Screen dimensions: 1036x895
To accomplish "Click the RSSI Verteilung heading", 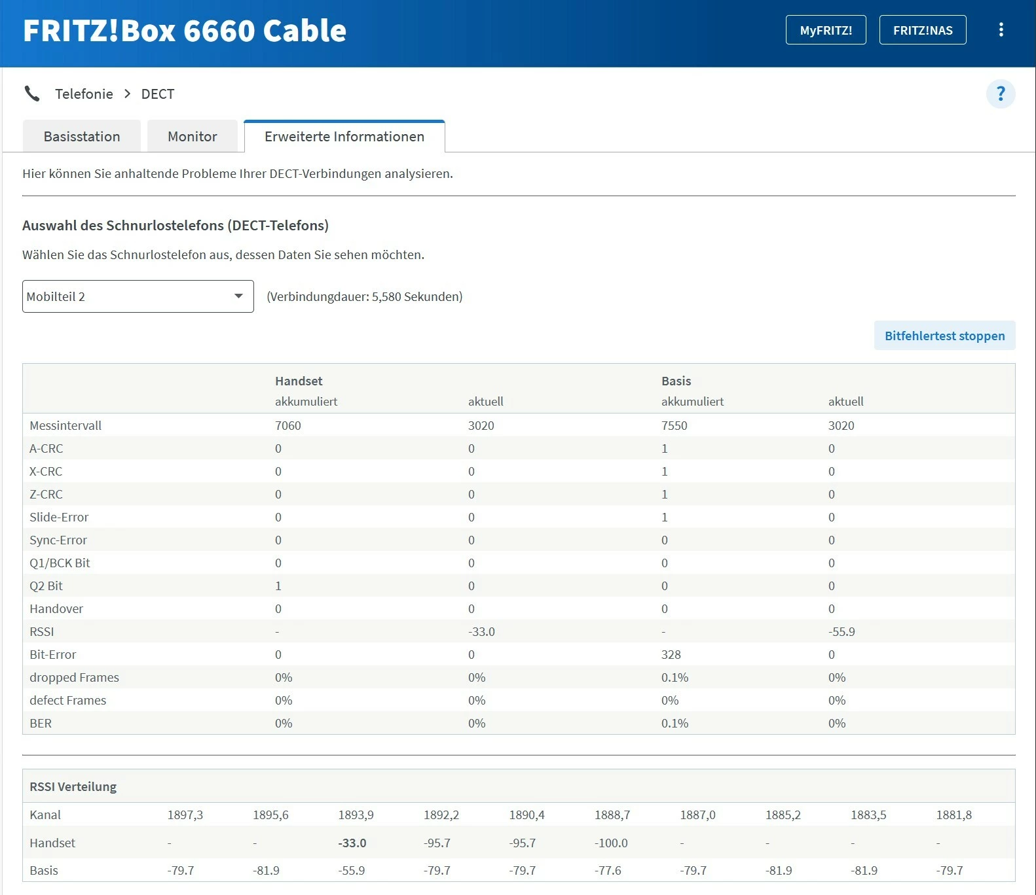I will 73,786.
